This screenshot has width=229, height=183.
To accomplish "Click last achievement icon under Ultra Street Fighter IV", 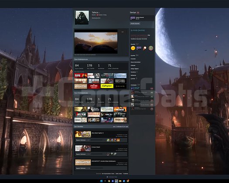I will [118, 140].
